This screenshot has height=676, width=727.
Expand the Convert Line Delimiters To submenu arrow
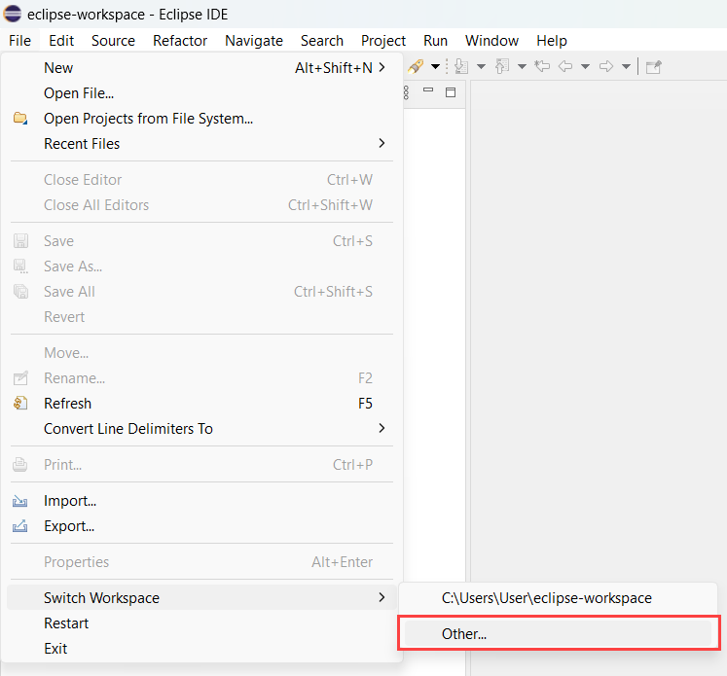[x=382, y=428]
